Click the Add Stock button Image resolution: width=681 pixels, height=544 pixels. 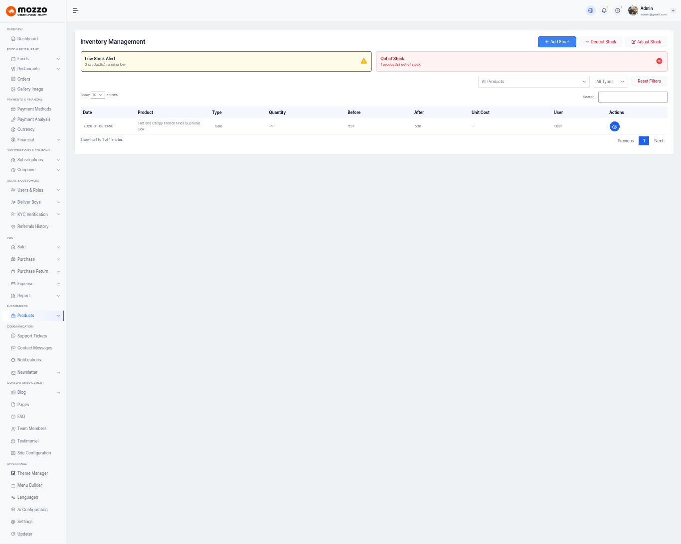[x=557, y=42]
